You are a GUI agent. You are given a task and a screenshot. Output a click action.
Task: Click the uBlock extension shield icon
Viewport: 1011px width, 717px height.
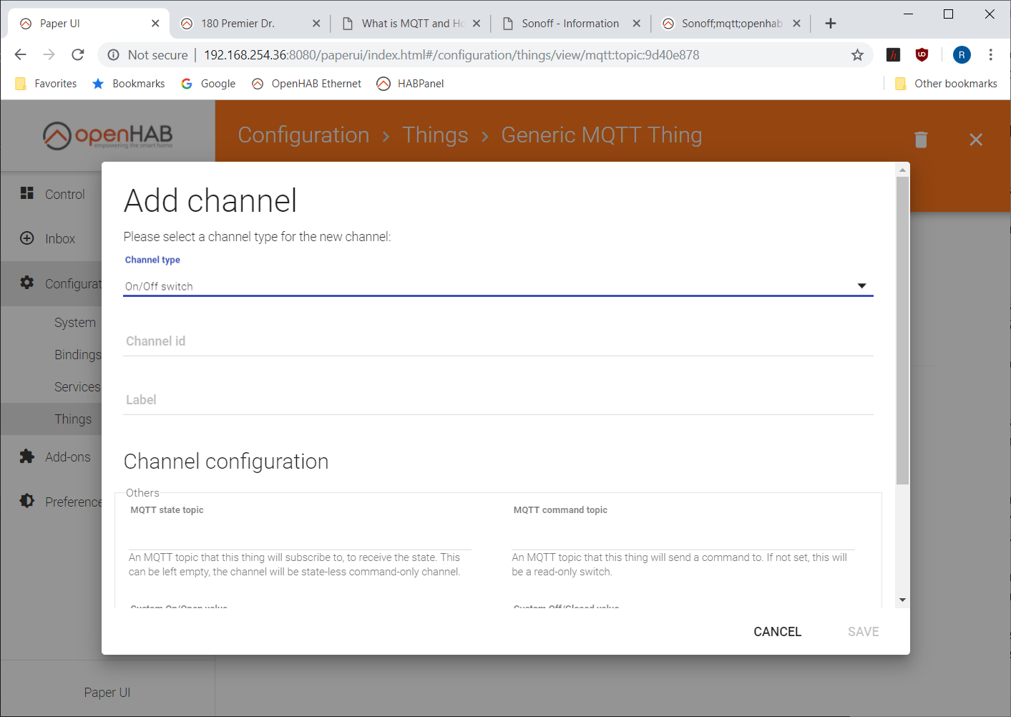[922, 55]
